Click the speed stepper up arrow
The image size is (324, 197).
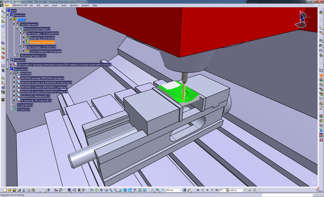(x=227, y=189)
